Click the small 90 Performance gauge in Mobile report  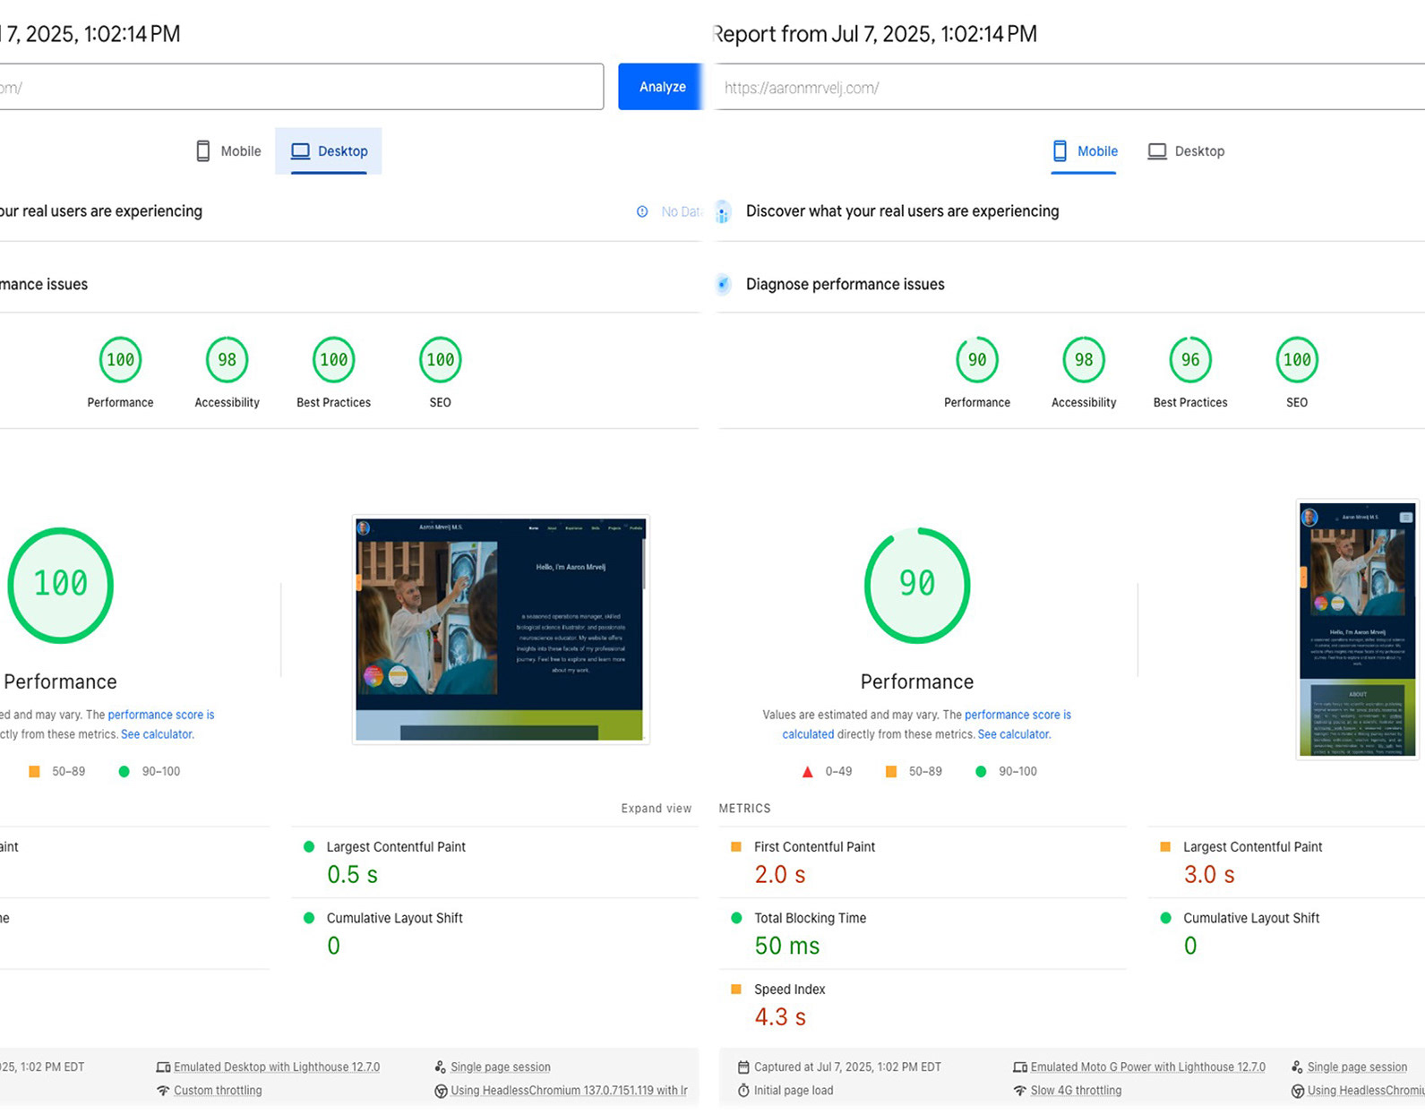(977, 360)
